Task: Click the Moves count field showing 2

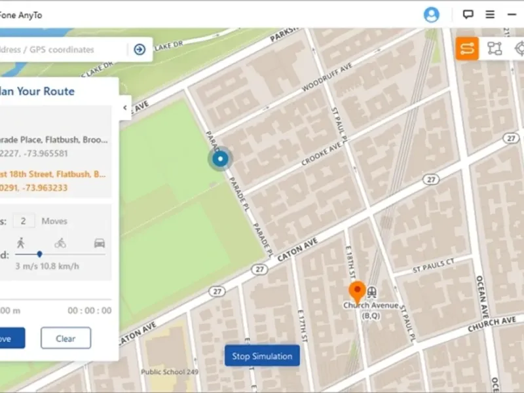Action: pos(24,221)
